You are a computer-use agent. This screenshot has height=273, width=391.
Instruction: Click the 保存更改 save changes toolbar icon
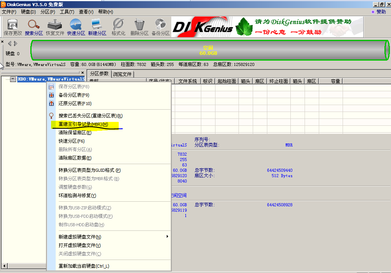[x=13, y=27]
